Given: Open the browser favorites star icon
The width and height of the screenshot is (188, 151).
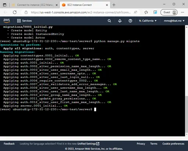Looking at the screenshot, I should 146,12.
